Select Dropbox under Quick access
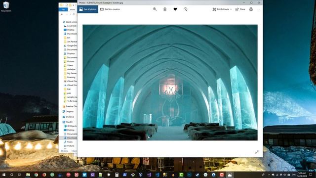This screenshot has height=178, width=316. point(69,53)
